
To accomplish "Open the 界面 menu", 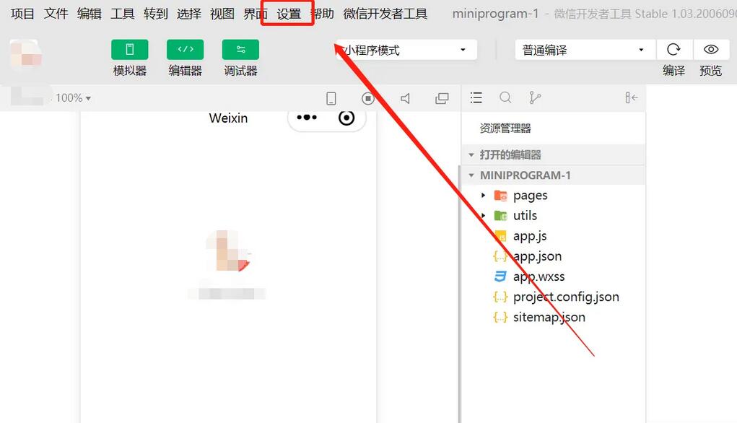I will [x=256, y=14].
